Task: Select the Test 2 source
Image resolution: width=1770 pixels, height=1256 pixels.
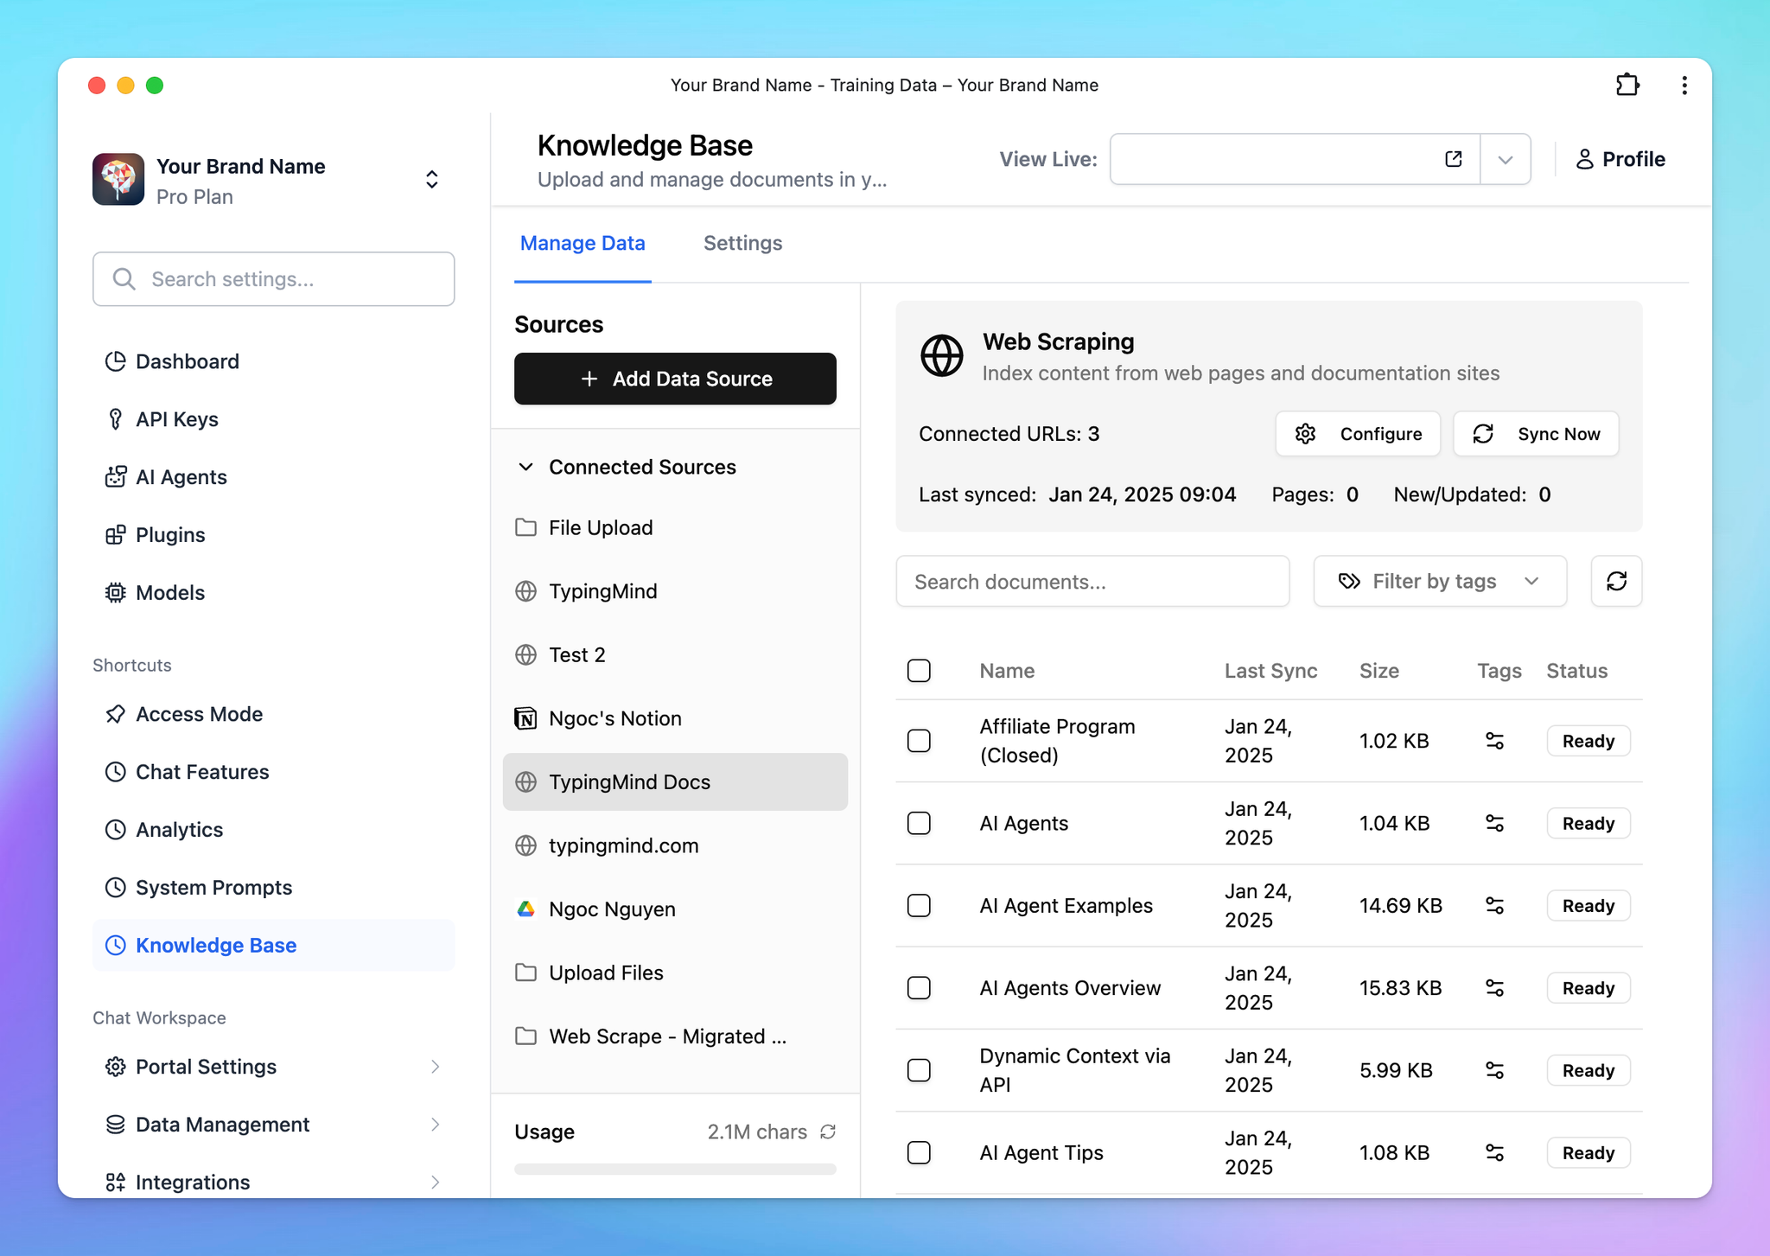Action: click(x=675, y=654)
